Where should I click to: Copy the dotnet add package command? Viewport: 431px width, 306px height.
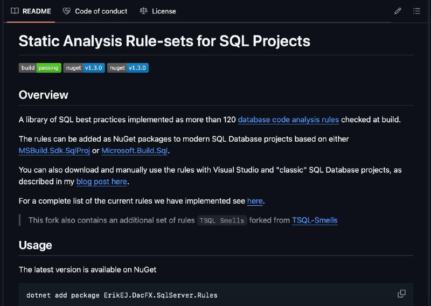click(401, 294)
